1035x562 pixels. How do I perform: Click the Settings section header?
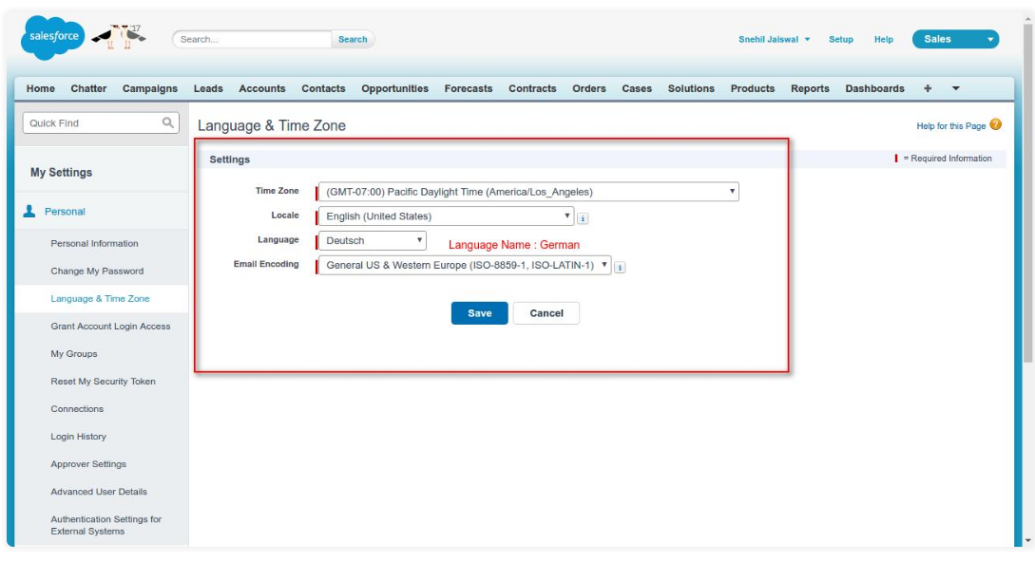point(230,159)
